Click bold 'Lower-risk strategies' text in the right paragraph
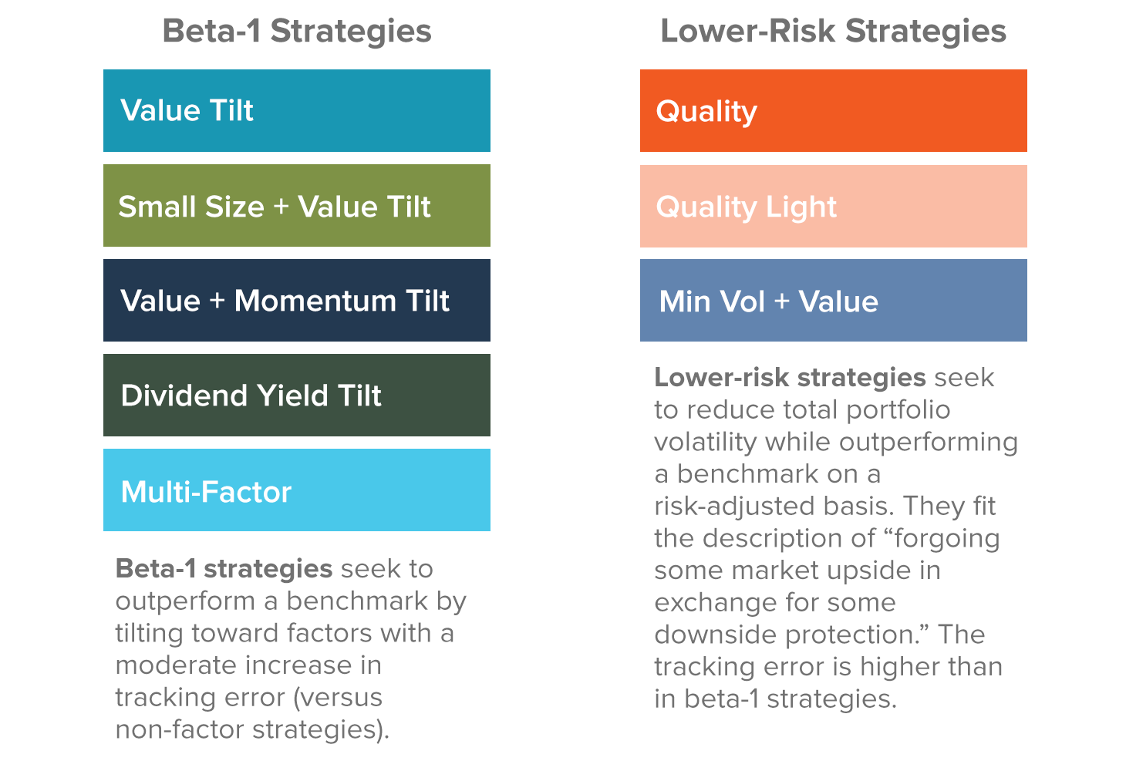 pyautogui.click(x=790, y=378)
